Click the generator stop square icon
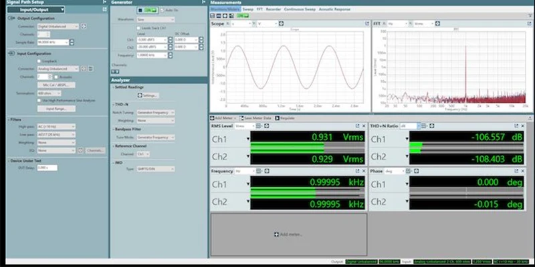This screenshot has height=267, width=535. [x=140, y=11]
